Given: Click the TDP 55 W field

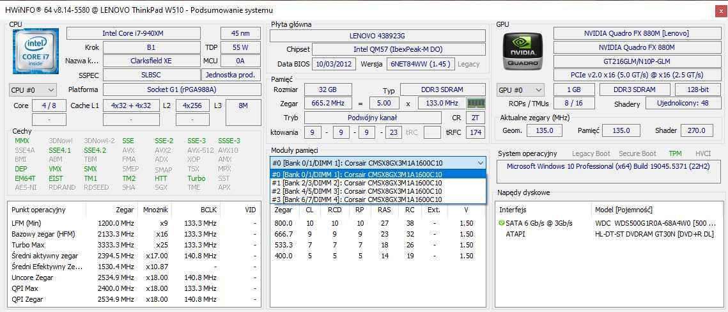Looking at the screenshot, I should tap(240, 47).
